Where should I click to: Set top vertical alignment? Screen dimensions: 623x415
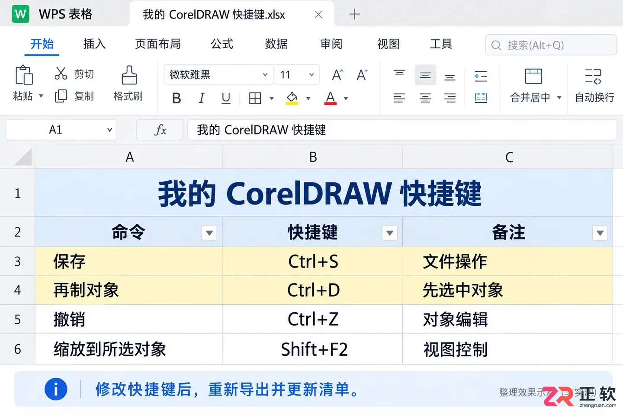point(399,74)
